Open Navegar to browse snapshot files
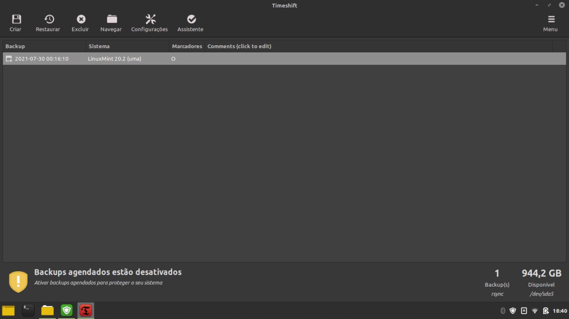This screenshot has width=569, height=319. tap(111, 23)
